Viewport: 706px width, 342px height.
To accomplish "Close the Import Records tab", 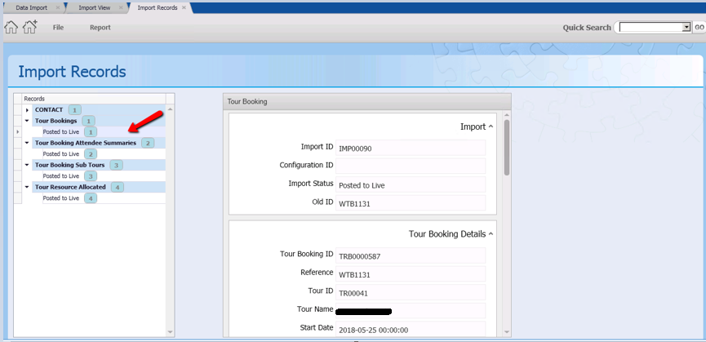I will pos(184,7).
